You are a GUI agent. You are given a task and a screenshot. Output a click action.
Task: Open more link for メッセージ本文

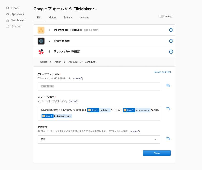pyautogui.click(x=74, y=101)
